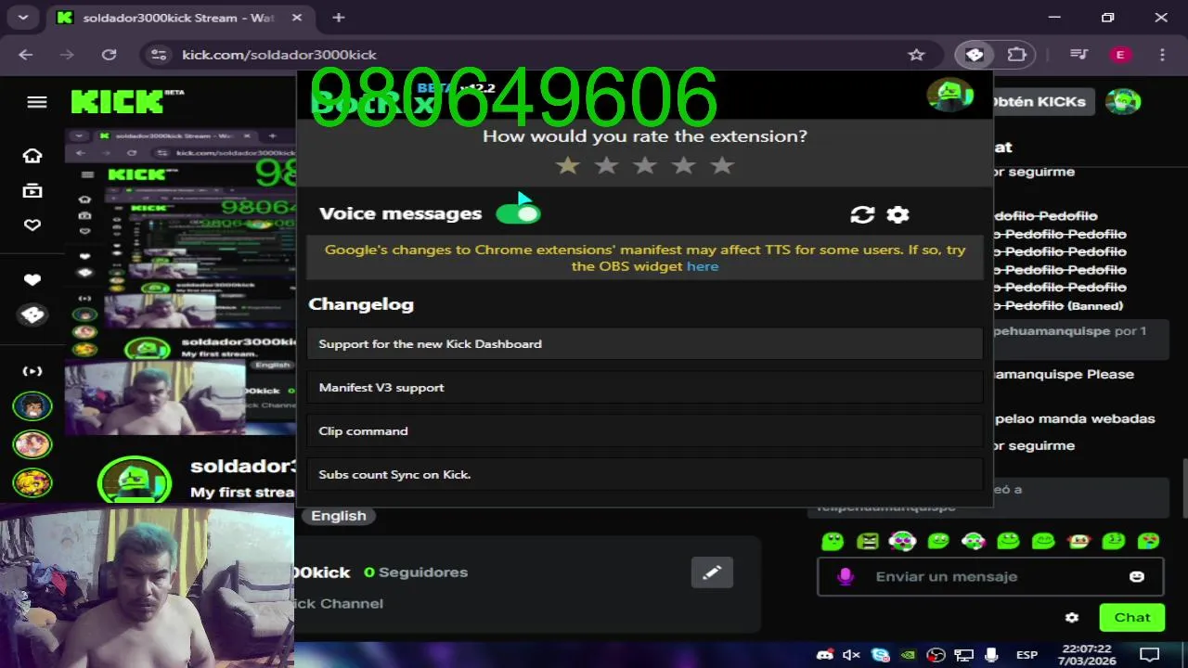
Task: Open the Browse icon in Kick sidebar
Action: pos(32,190)
